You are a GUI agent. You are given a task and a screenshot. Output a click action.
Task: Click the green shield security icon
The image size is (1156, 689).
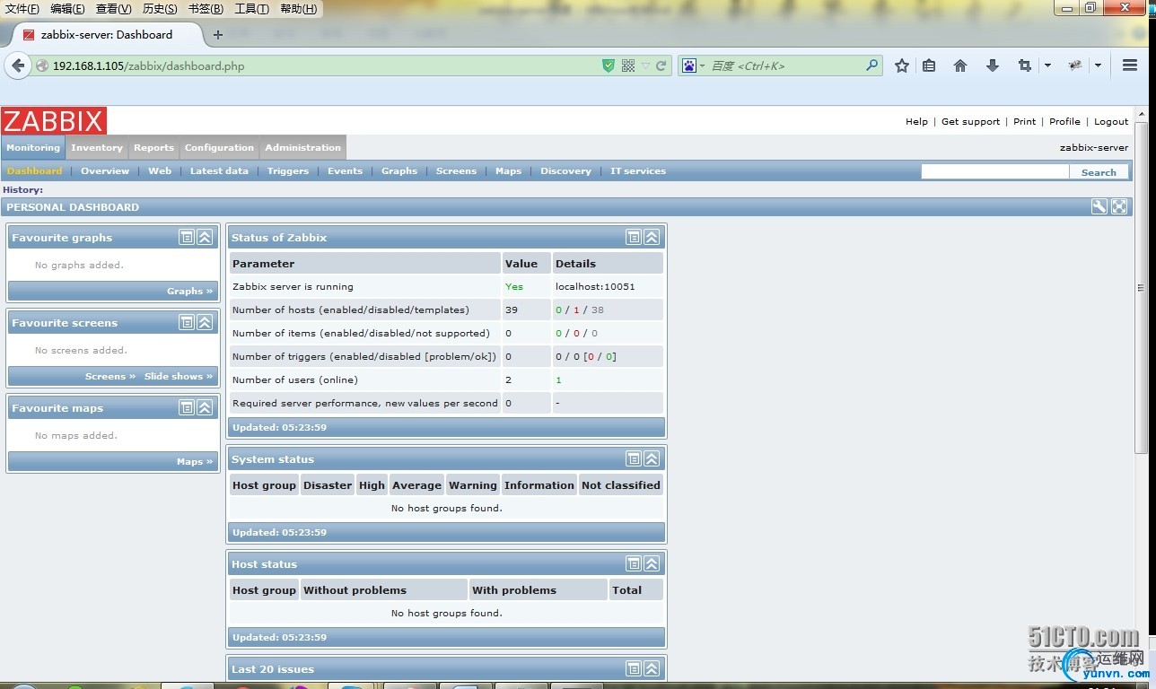coord(608,65)
